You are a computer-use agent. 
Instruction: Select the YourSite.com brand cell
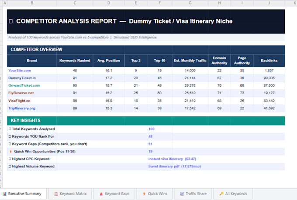click(x=32, y=71)
